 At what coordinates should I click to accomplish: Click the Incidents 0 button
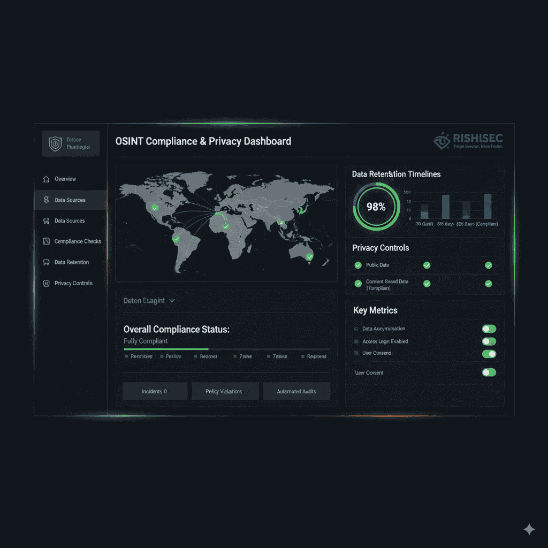coord(155,391)
